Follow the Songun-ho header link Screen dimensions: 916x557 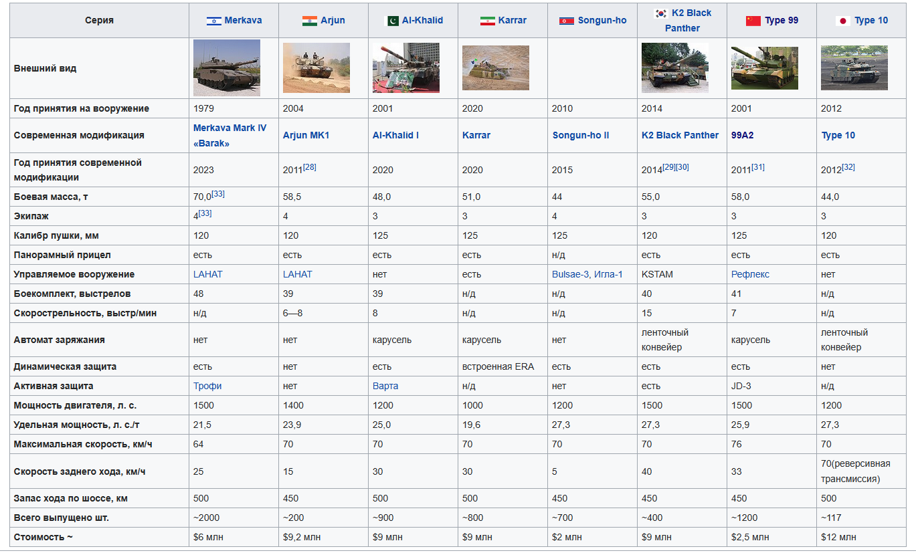(x=602, y=20)
